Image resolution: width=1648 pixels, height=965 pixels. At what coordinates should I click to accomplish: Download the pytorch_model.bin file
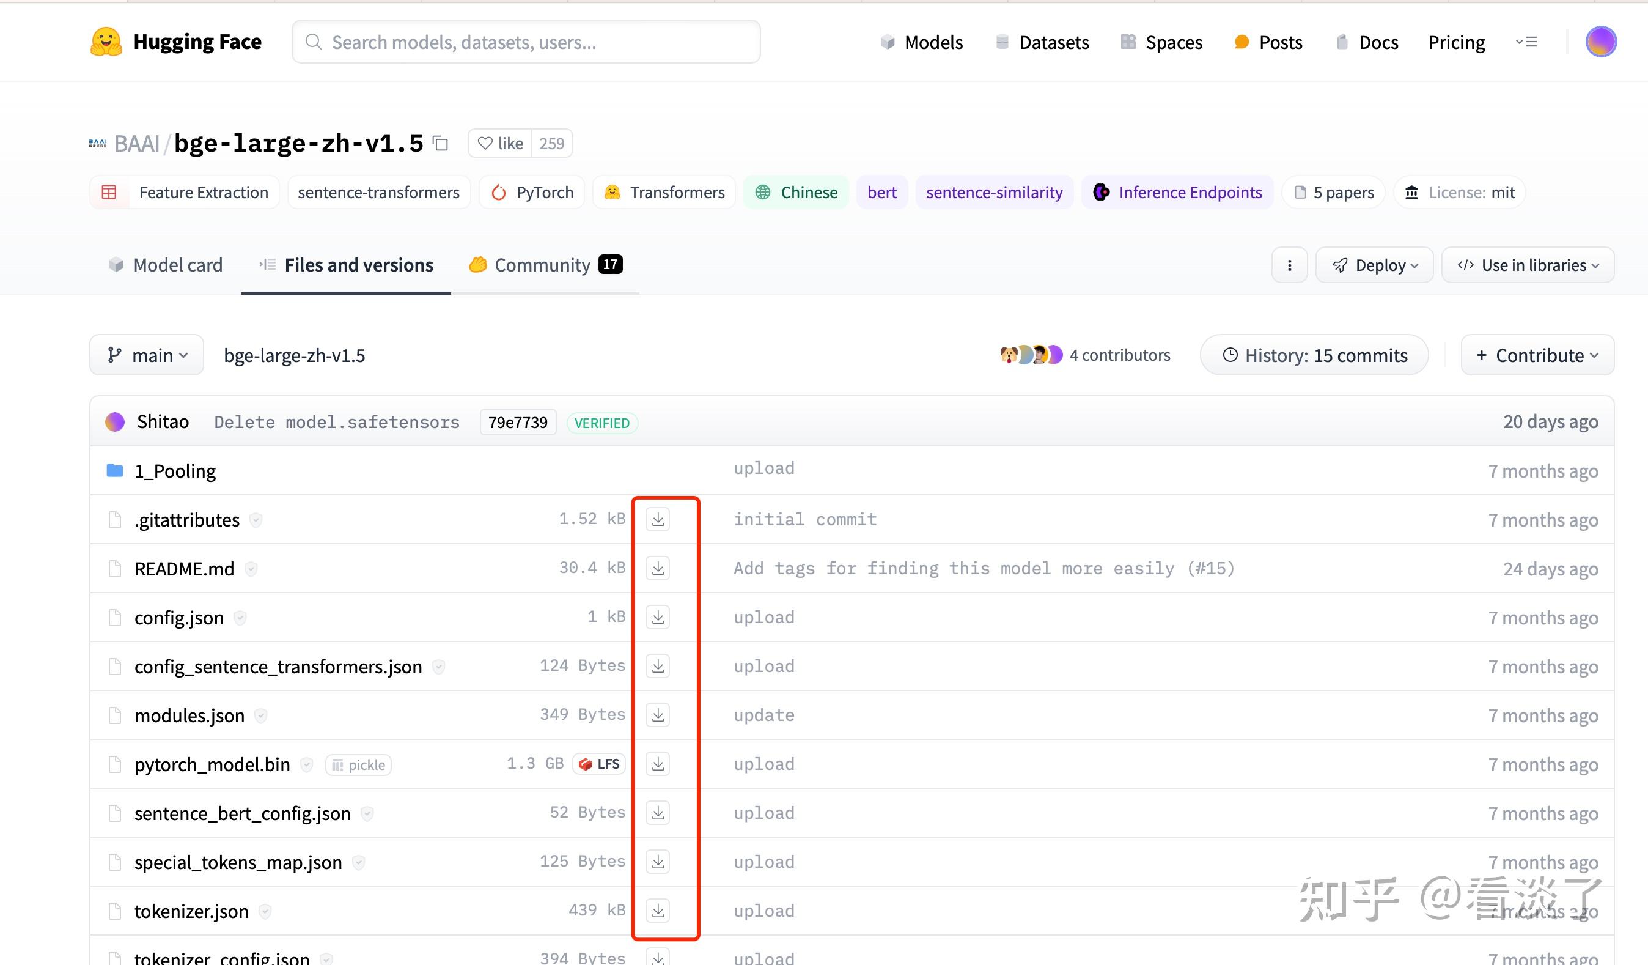pyautogui.click(x=658, y=763)
